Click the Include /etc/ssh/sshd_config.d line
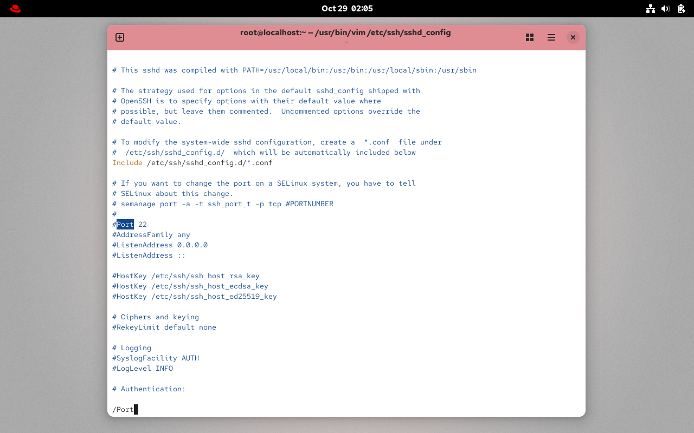Image resolution: width=694 pixels, height=433 pixels. 192,162
